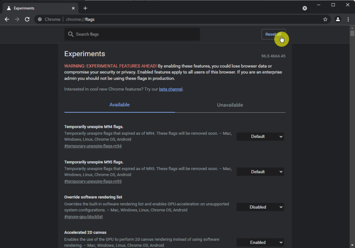Bookmark this page with the star icon
The height and width of the screenshot is (248, 355).
325,19
